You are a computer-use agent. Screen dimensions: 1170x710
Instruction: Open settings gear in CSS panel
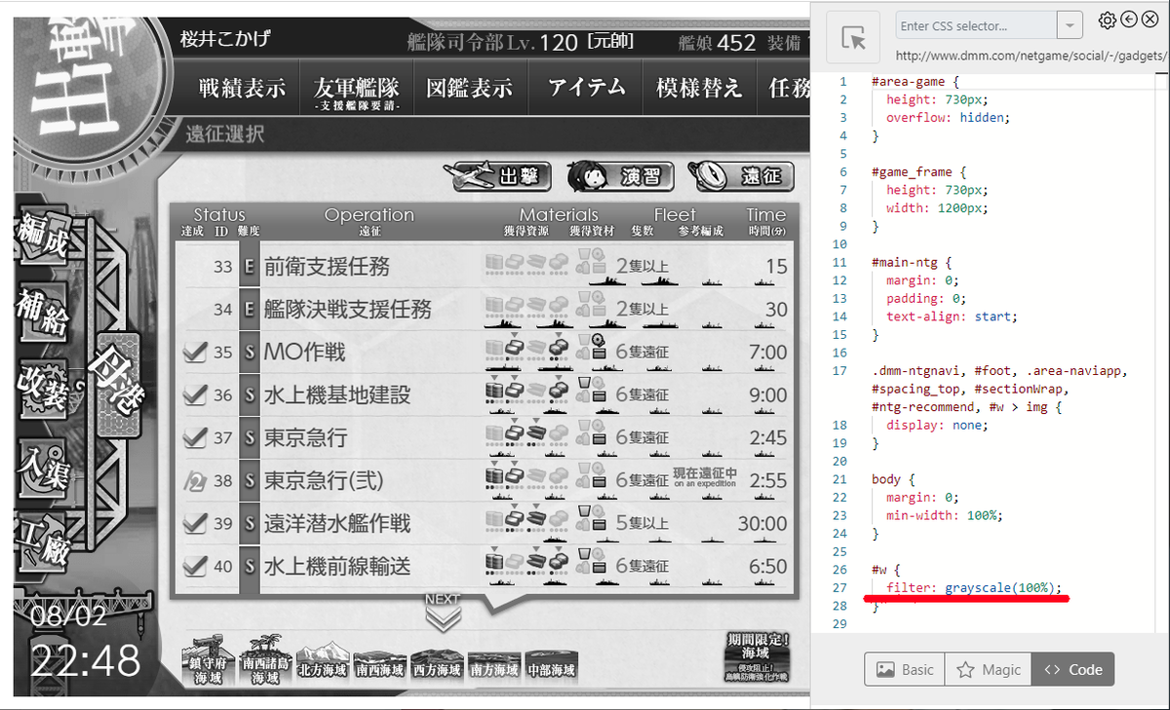pyautogui.click(x=1107, y=20)
